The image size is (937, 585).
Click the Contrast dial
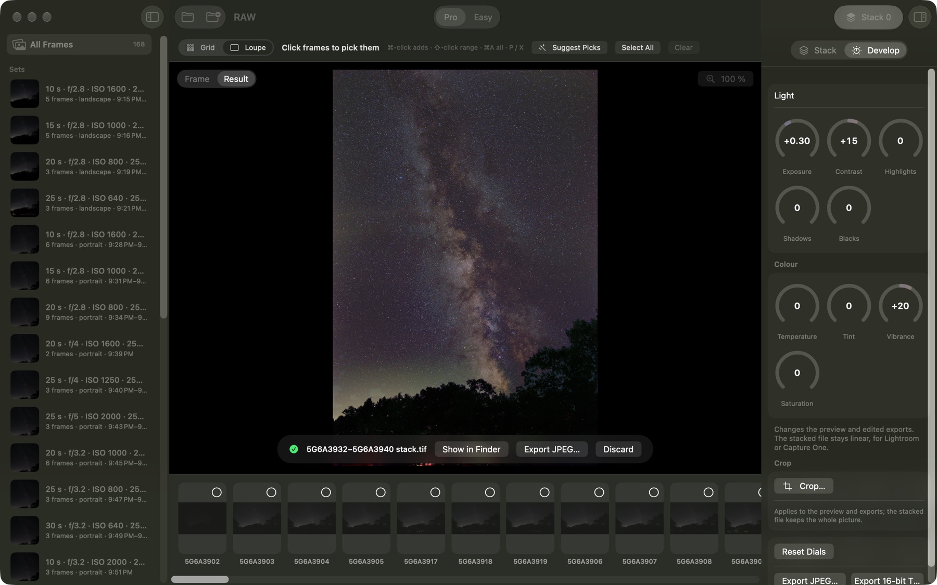[x=849, y=141]
